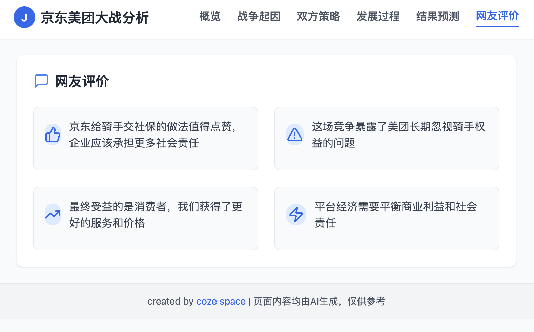Click the lightning bolt icon
Image resolution: width=534 pixels, height=332 pixels.
296,214
